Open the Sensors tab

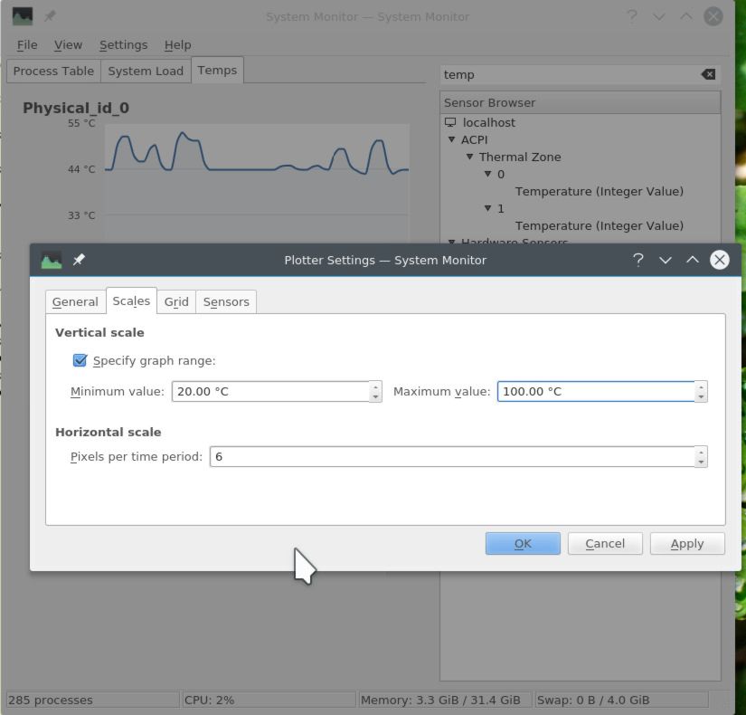click(x=226, y=301)
